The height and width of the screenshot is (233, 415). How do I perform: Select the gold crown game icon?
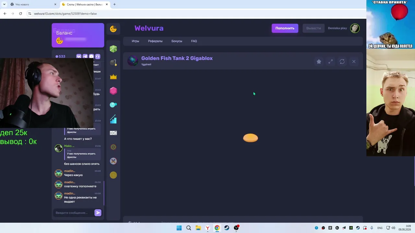click(x=113, y=77)
